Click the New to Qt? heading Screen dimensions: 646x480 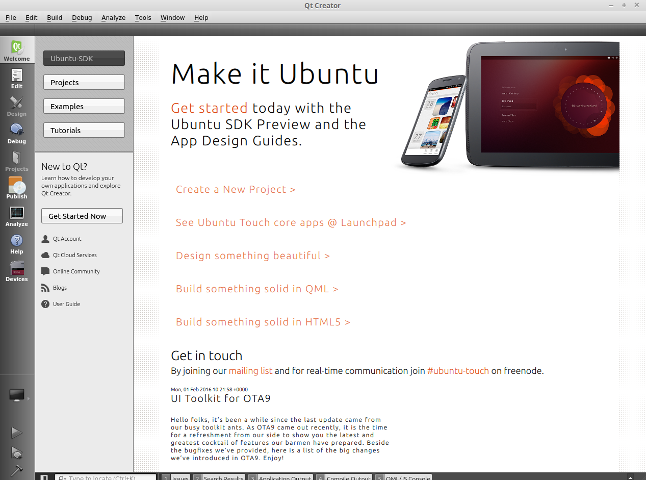[64, 166]
